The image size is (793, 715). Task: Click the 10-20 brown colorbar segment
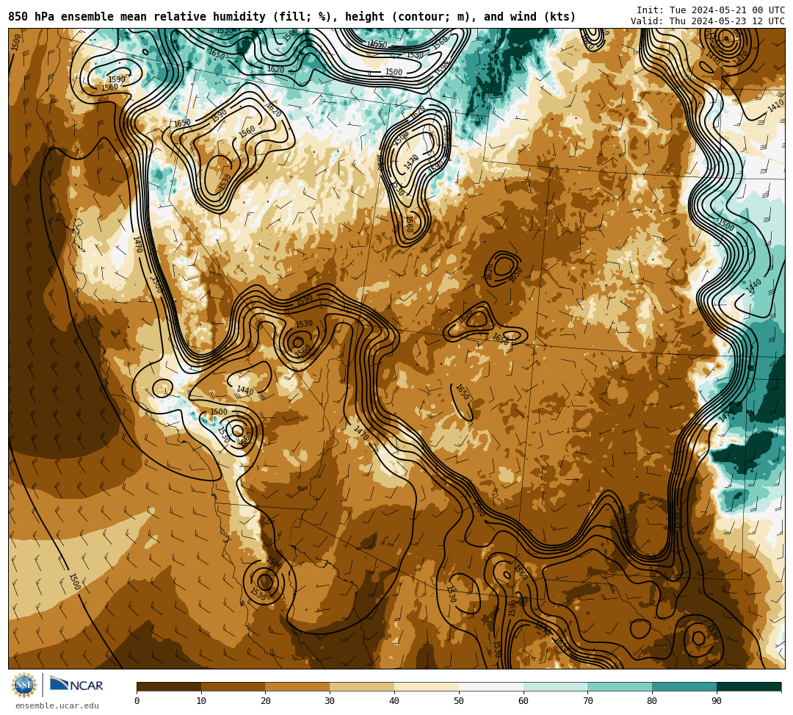(x=233, y=686)
